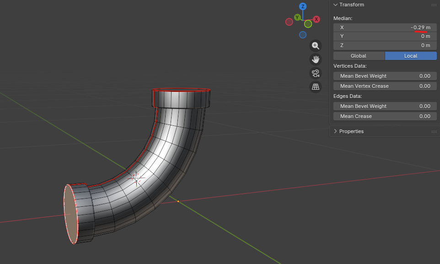
Task: Click the red X axis gizmo handle
Action: click(316, 19)
